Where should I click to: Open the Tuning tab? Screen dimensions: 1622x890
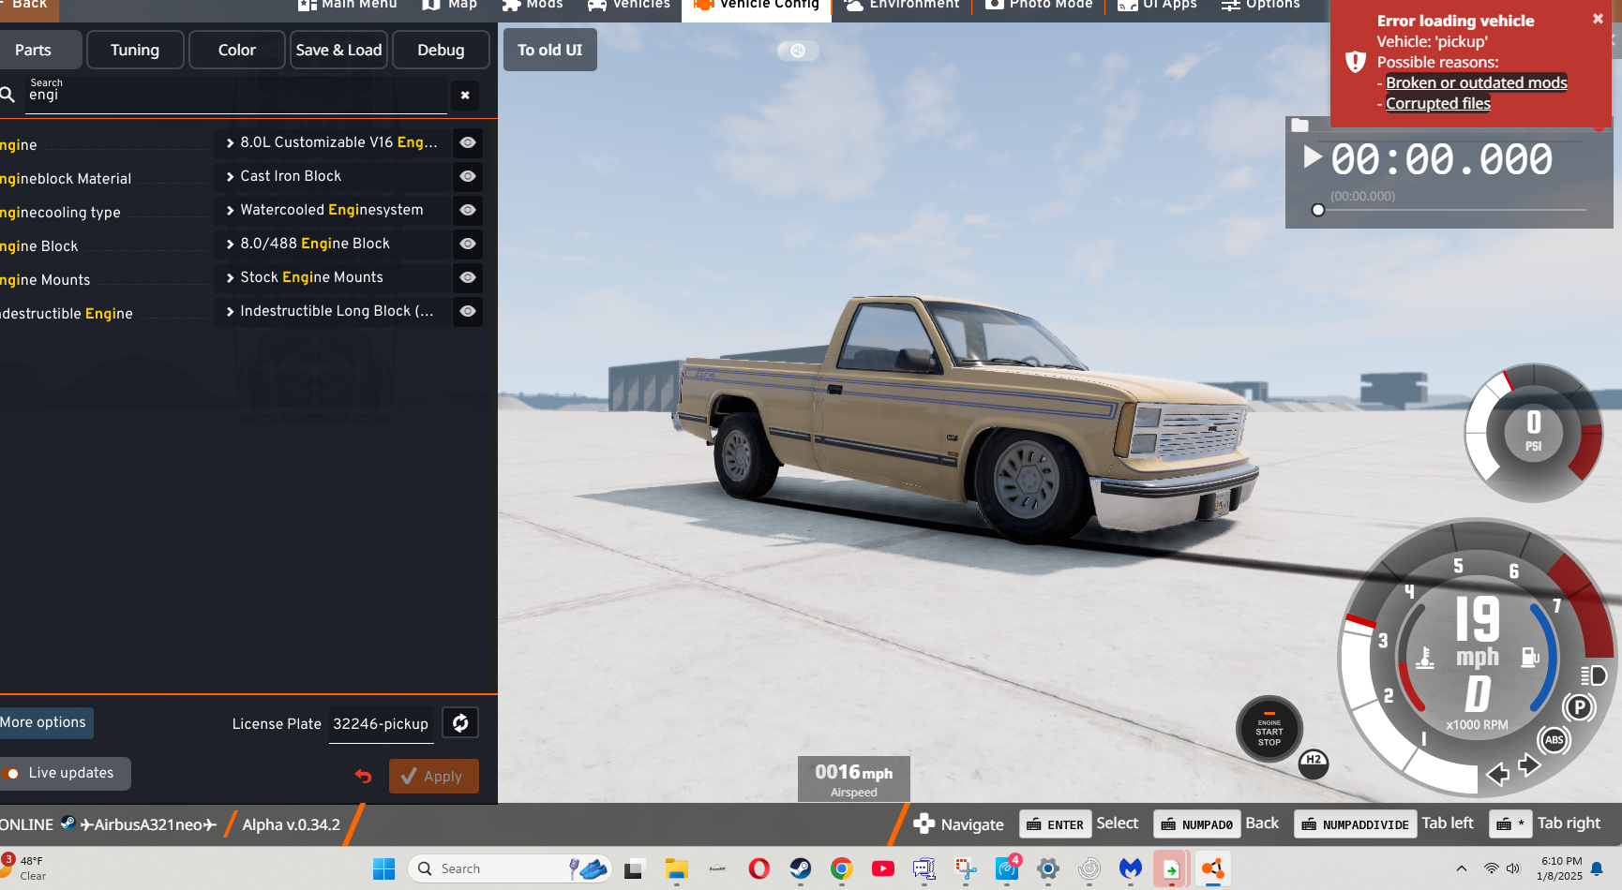pyautogui.click(x=135, y=50)
